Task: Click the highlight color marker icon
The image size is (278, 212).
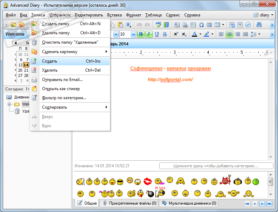Action: 207,34
